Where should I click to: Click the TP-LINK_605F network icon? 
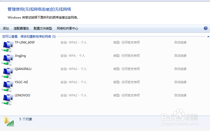[8, 47]
